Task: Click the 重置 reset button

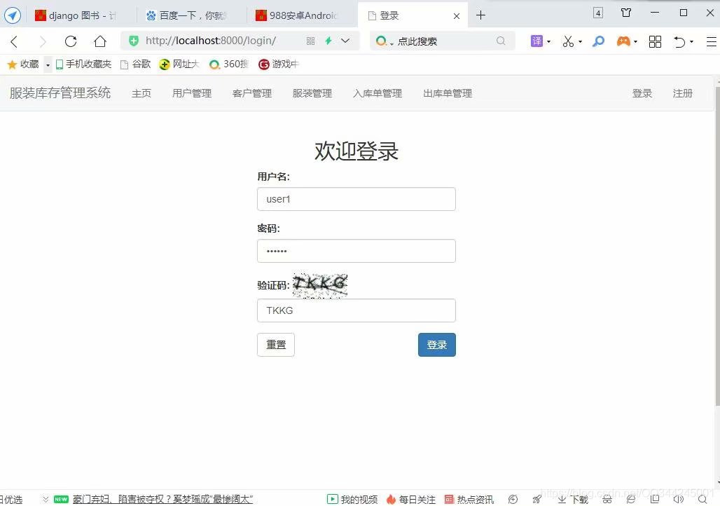Action: 276,345
